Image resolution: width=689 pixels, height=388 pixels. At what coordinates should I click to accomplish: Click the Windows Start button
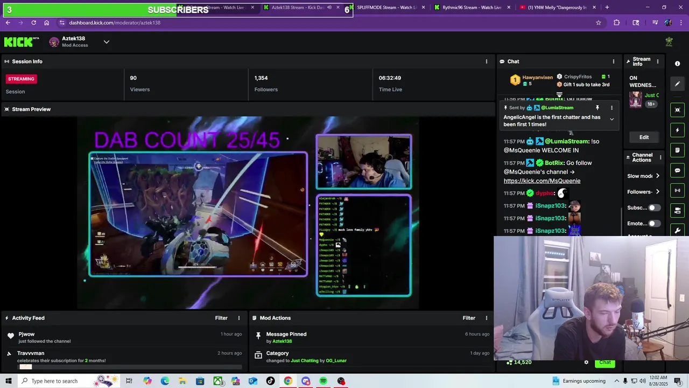pos(8,381)
